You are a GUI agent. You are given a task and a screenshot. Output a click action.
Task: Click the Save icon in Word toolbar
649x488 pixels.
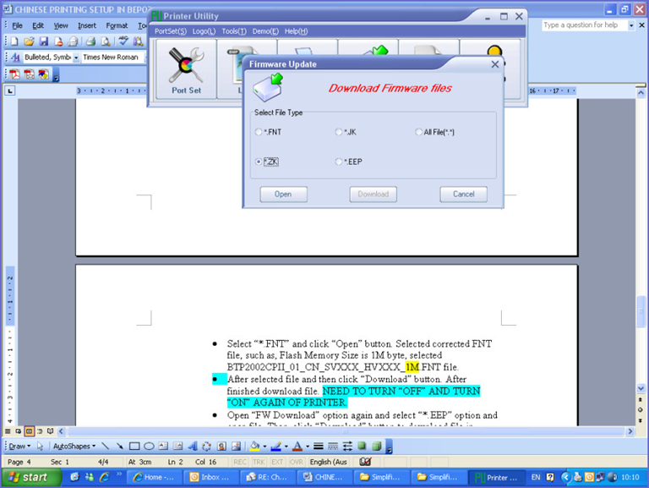point(45,41)
